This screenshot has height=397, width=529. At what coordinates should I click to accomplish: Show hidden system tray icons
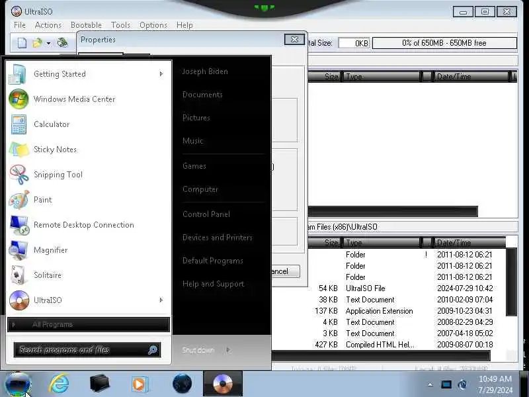(x=430, y=384)
